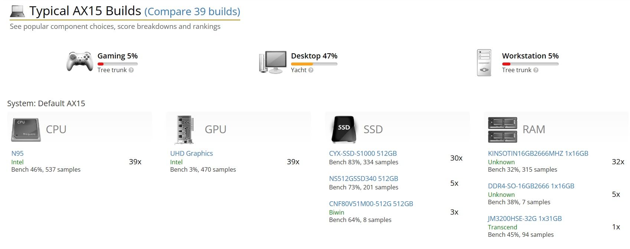The height and width of the screenshot is (249, 630).
Task: Open the Compare 39 builds link
Action: [192, 12]
